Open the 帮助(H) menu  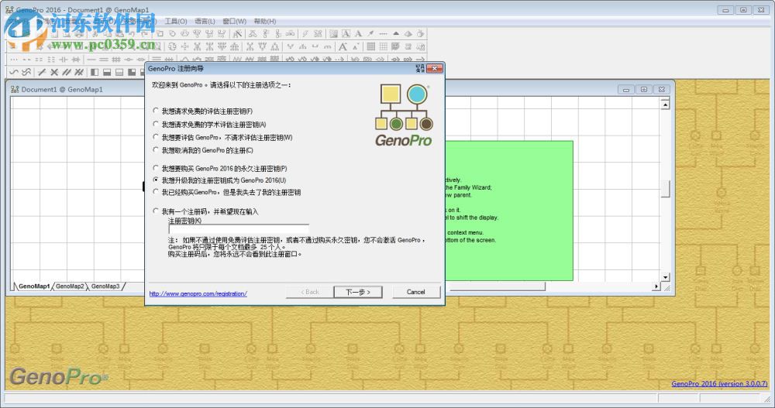265,21
